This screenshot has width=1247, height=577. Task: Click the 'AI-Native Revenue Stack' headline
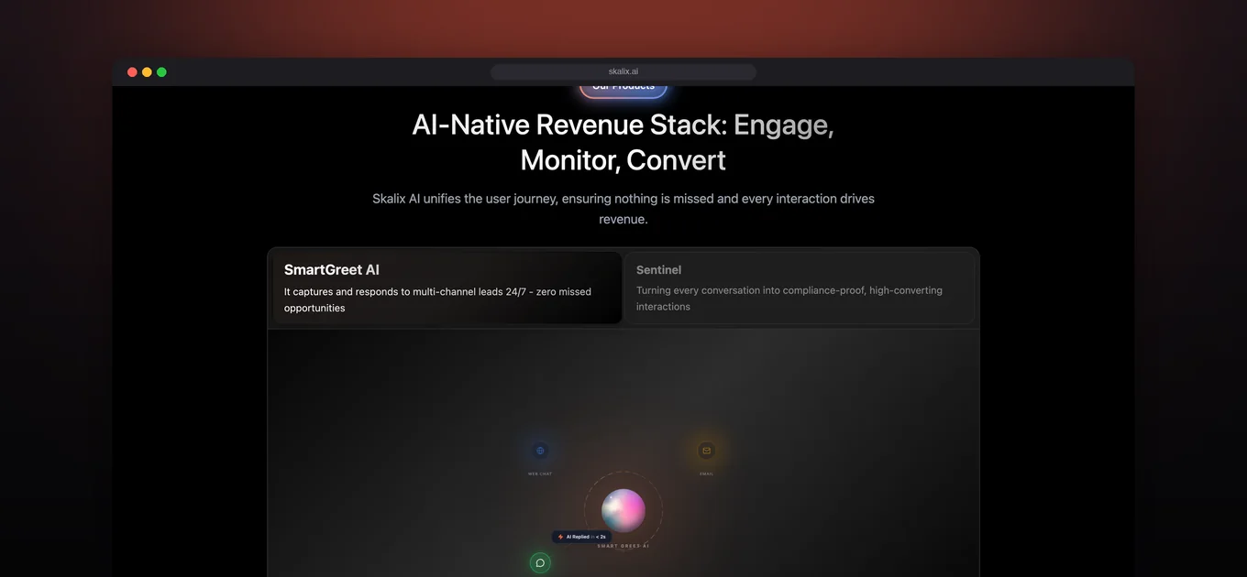pos(623,141)
